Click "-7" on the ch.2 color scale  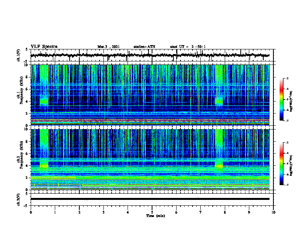[x=287, y=185]
